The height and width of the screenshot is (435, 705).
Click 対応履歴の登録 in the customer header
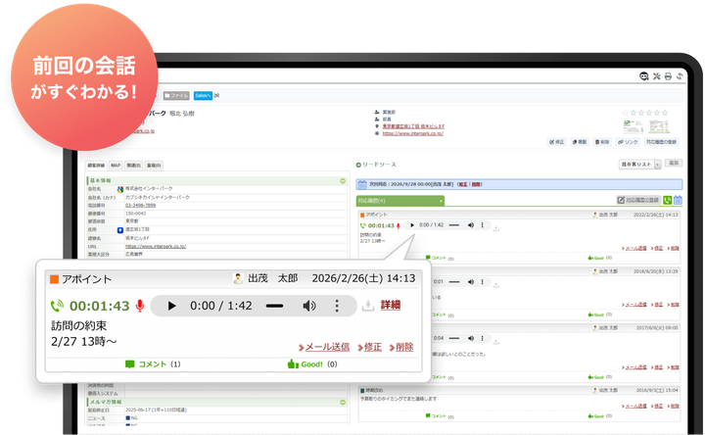(661, 142)
